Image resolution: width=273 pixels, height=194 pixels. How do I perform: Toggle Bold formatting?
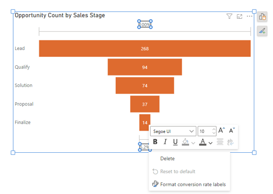click(x=155, y=142)
